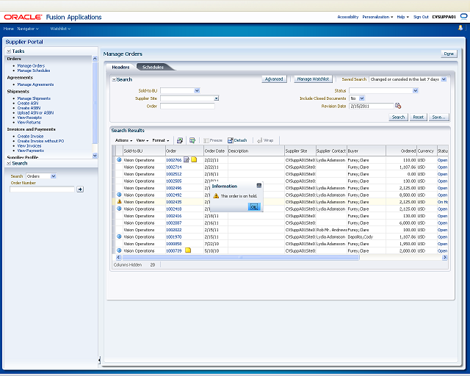Open the Saved Search dropdown
This screenshot has height=376, width=470.
pyautogui.click(x=444, y=79)
